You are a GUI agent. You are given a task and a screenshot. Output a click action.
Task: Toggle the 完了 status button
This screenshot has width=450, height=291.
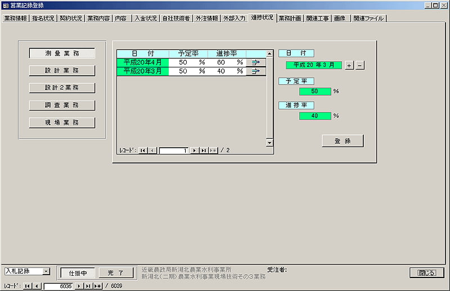coord(115,273)
